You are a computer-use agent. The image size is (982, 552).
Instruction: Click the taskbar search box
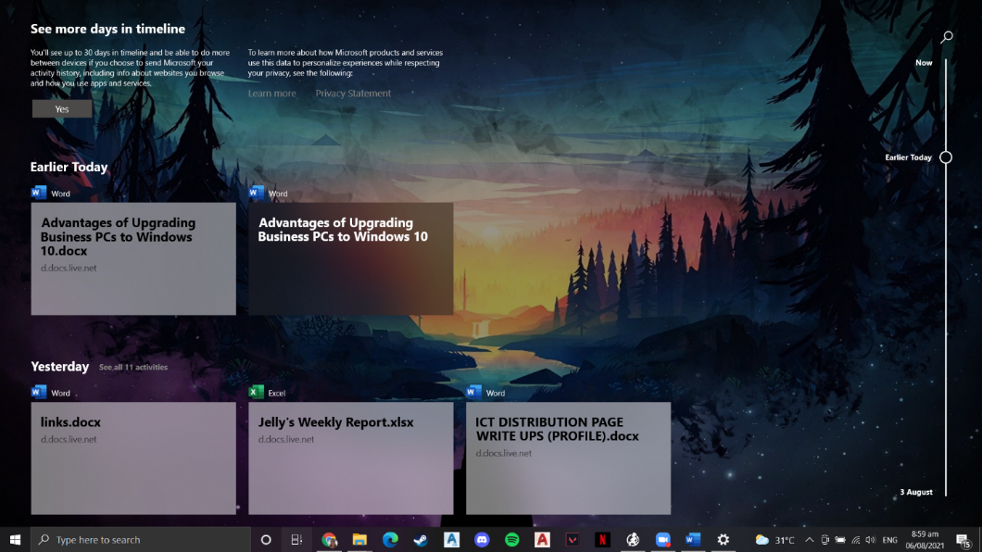click(x=140, y=539)
